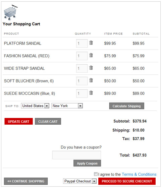Click the Suede Moccasin quantity box
The height and width of the screenshot is (188, 162).
click(x=82, y=93)
